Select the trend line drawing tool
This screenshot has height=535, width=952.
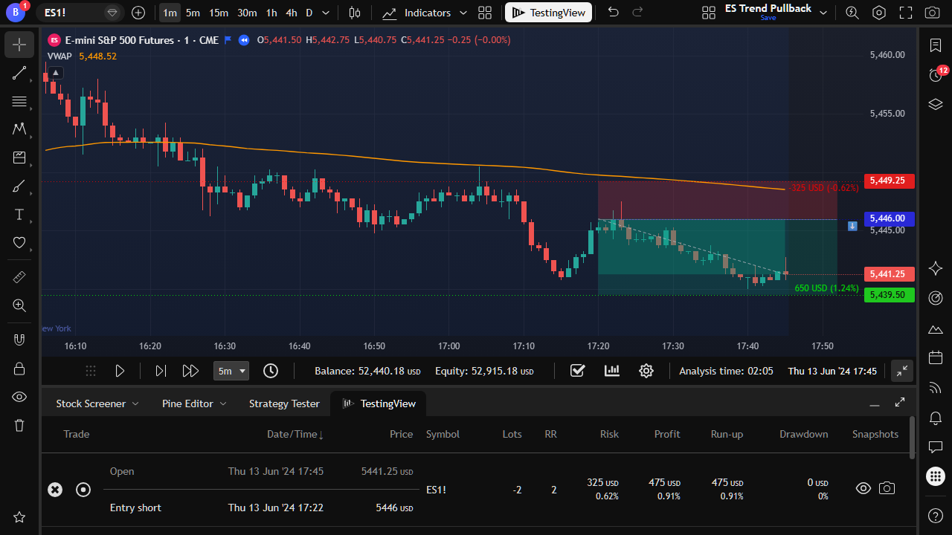(19, 73)
